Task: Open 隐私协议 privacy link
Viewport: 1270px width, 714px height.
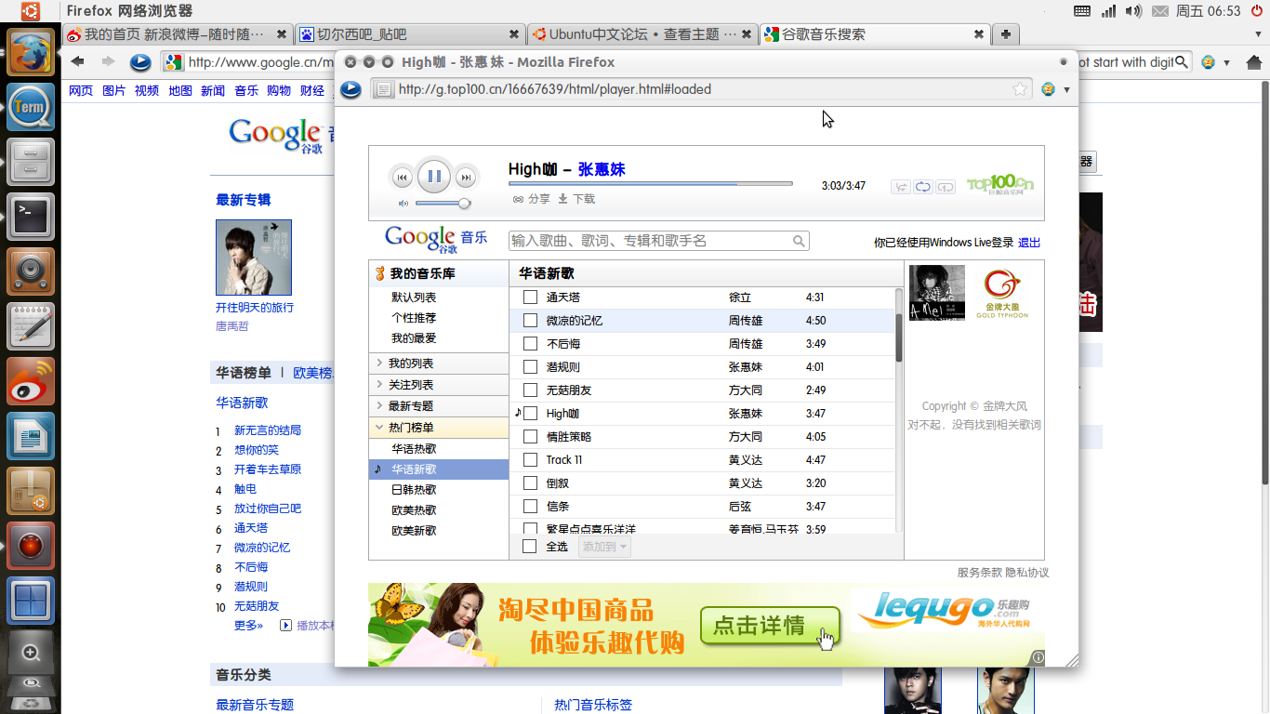Action: [x=1026, y=573]
